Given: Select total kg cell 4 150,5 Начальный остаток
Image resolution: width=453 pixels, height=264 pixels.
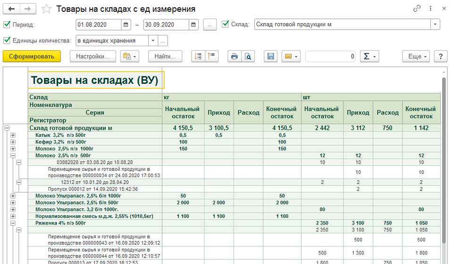Looking at the screenshot, I should pyautogui.click(x=183, y=128).
